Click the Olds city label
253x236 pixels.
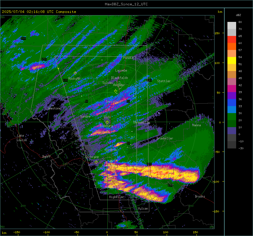pyautogui.click(x=107, y=117)
